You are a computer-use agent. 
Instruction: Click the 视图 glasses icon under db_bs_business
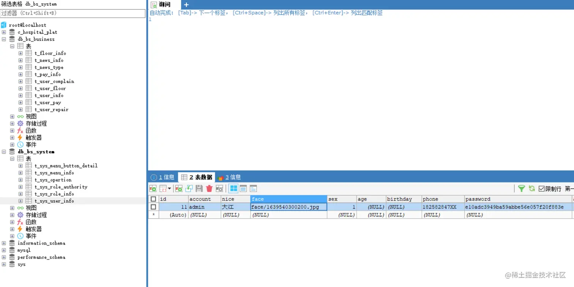(20, 116)
